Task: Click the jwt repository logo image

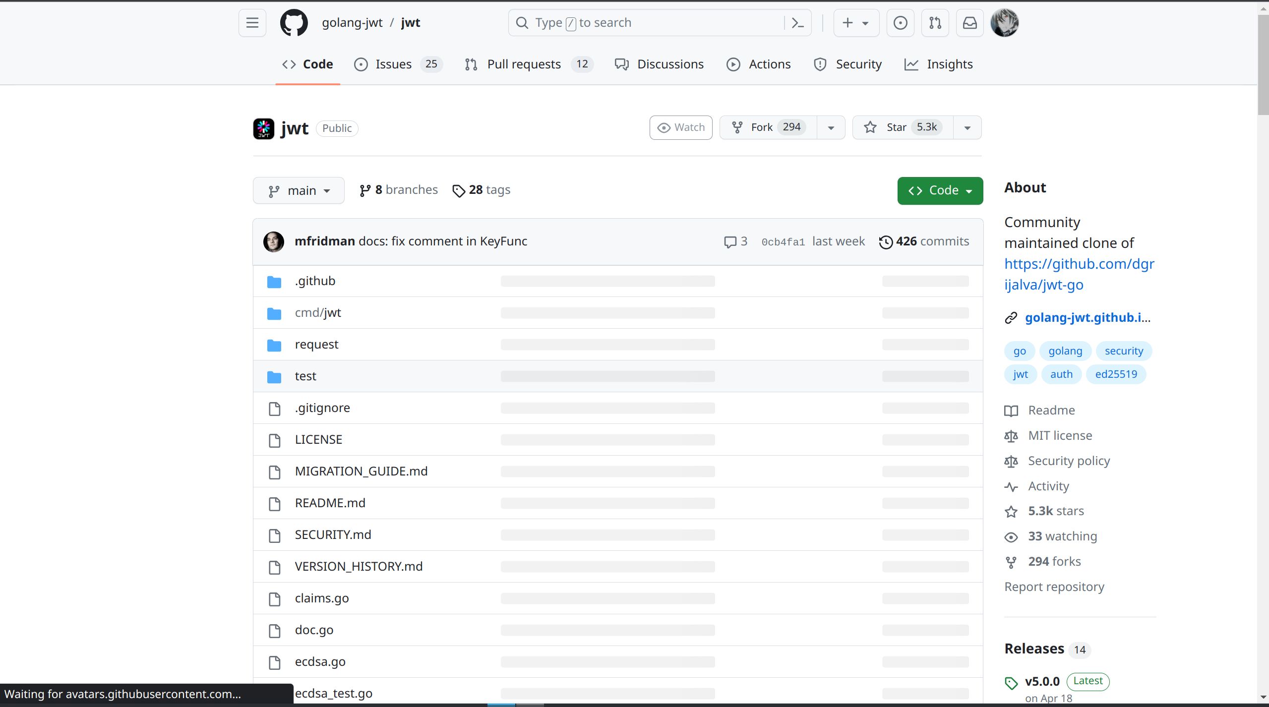Action: tap(263, 128)
